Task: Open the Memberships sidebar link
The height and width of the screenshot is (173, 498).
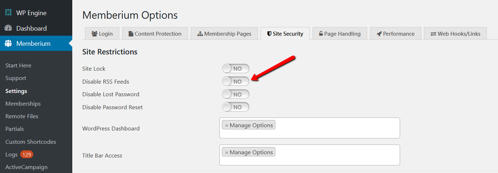Action: tap(23, 103)
